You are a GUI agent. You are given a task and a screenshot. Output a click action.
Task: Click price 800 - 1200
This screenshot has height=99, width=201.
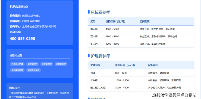pyautogui.click(x=121, y=73)
